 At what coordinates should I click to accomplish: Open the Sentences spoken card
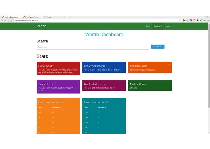point(104,67)
